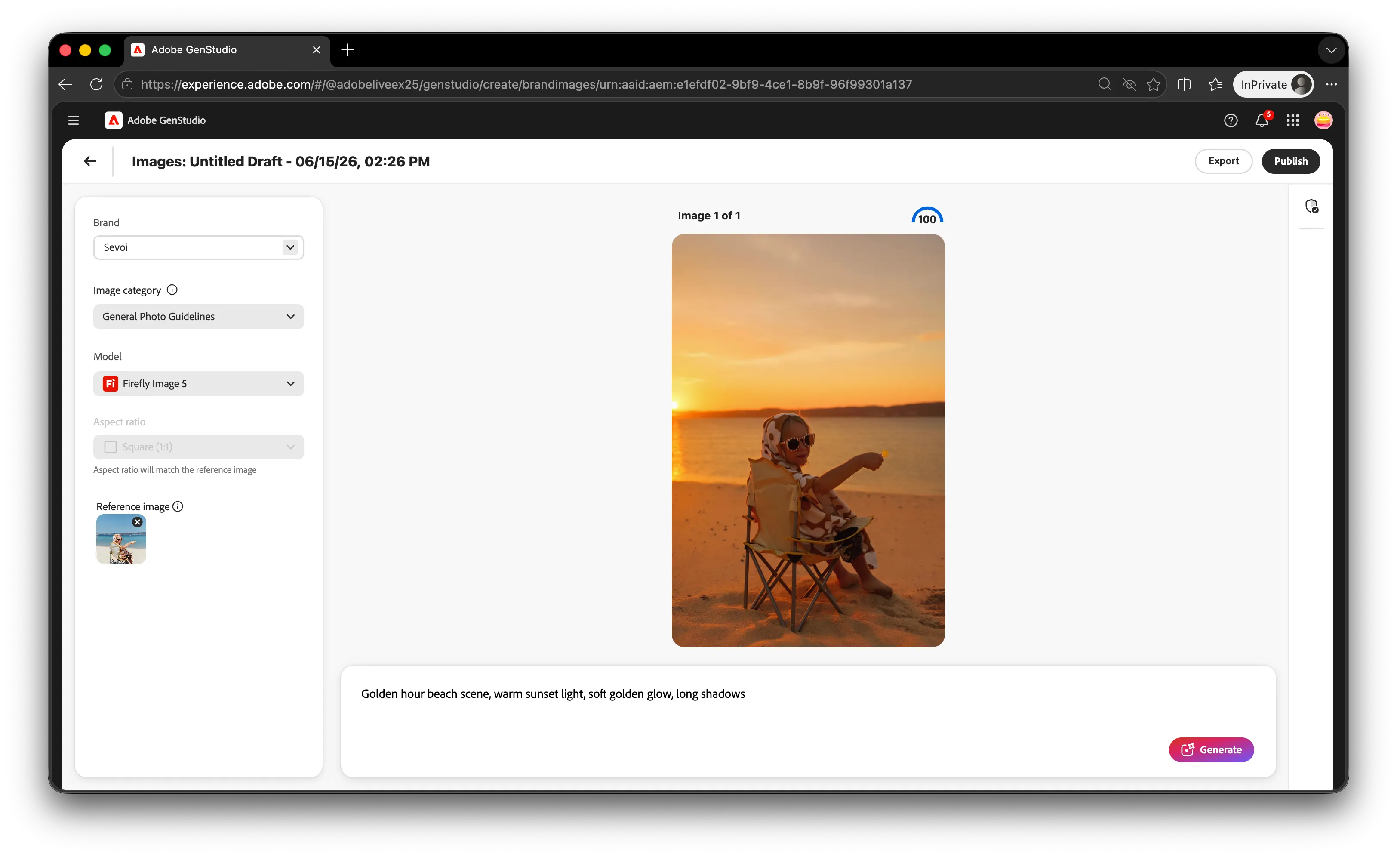Click the draft title 'Images: Untitled Draft'

pyautogui.click(x=280, y=162)
